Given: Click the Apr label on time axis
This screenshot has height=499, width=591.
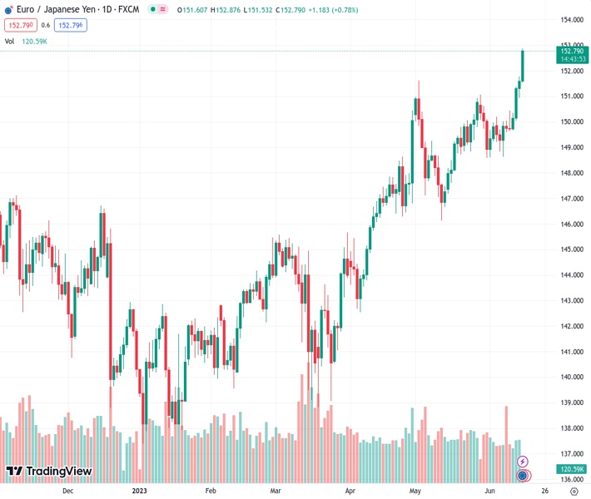Looking at the screenshot, I should pos(349,491).
